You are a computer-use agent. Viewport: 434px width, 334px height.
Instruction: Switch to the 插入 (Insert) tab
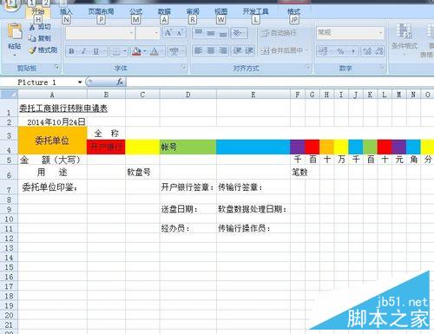click(x=66, y=12)
